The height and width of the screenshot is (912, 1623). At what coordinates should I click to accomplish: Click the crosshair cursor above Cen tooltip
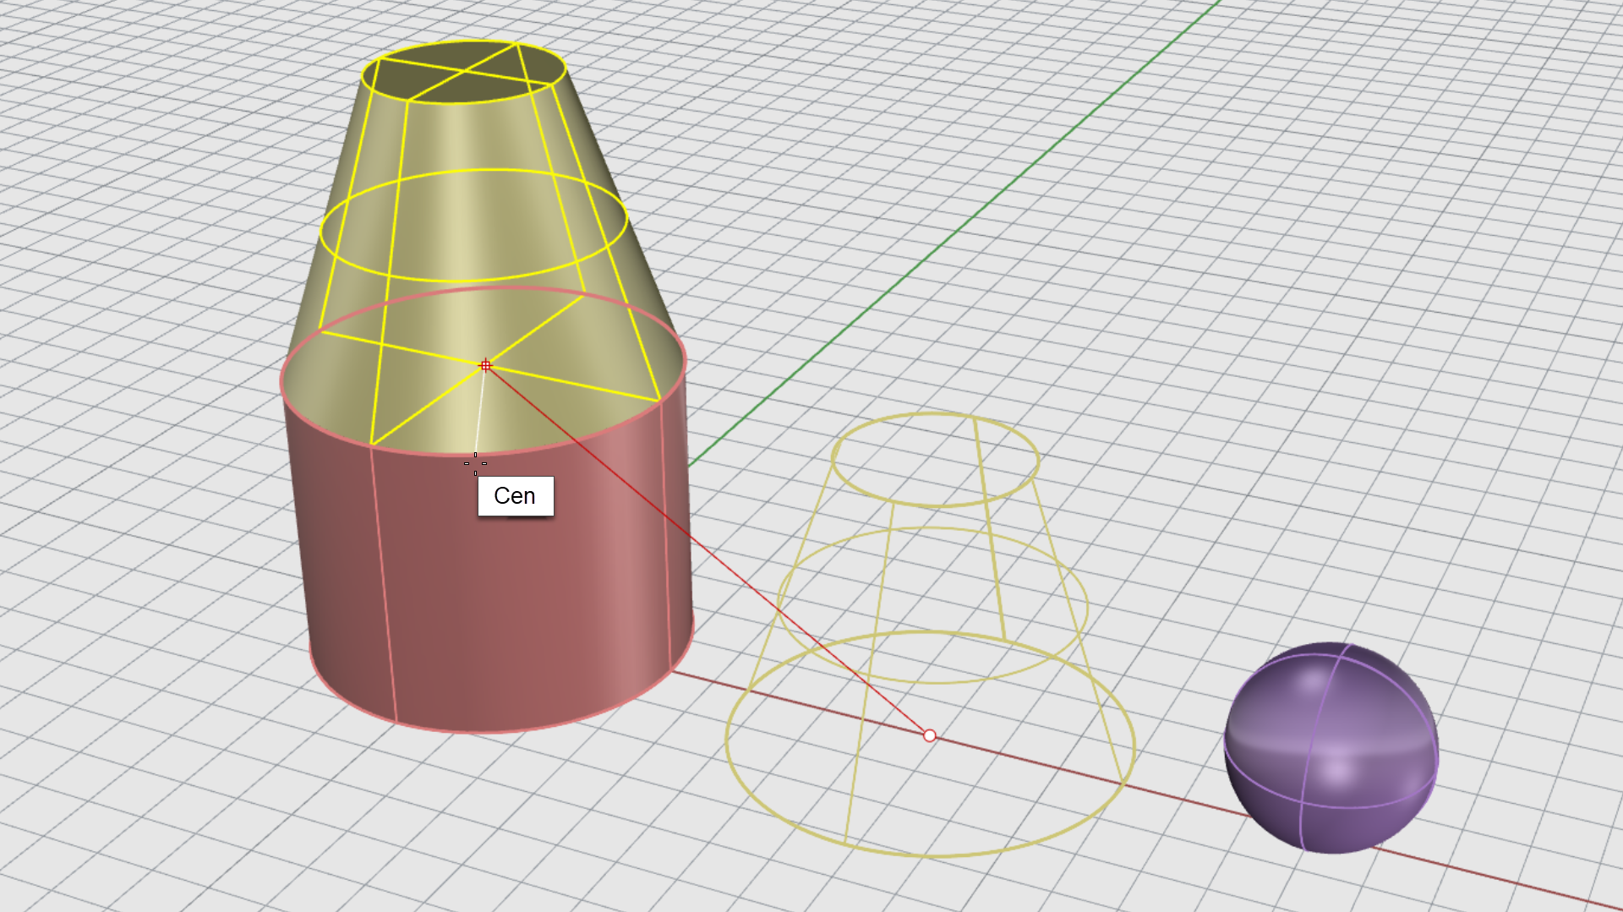click(x=475, y=463)
